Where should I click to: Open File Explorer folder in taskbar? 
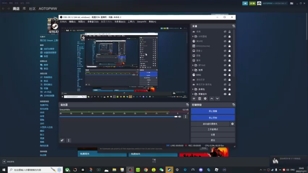pos(114,170)
